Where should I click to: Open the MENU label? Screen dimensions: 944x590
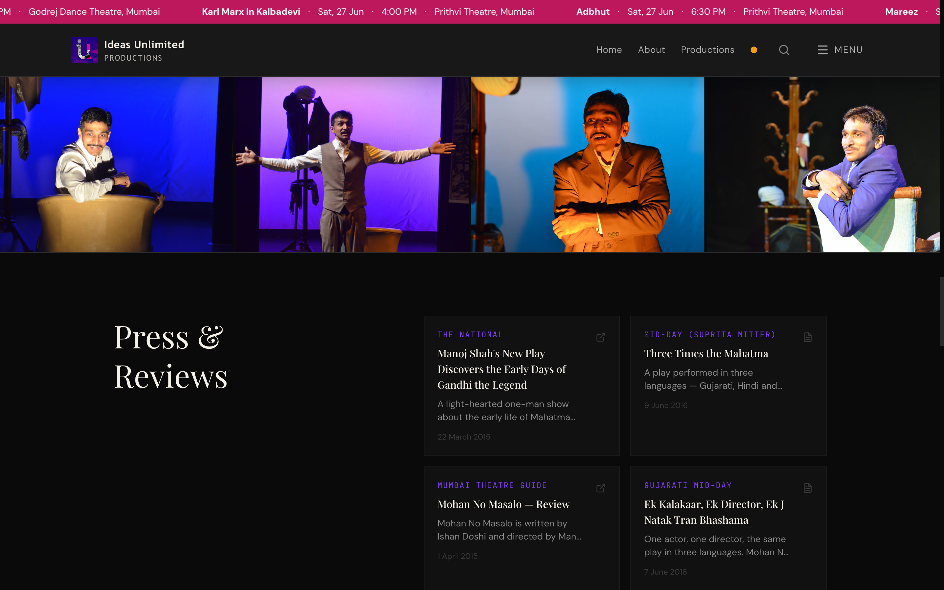pos(848,50)
